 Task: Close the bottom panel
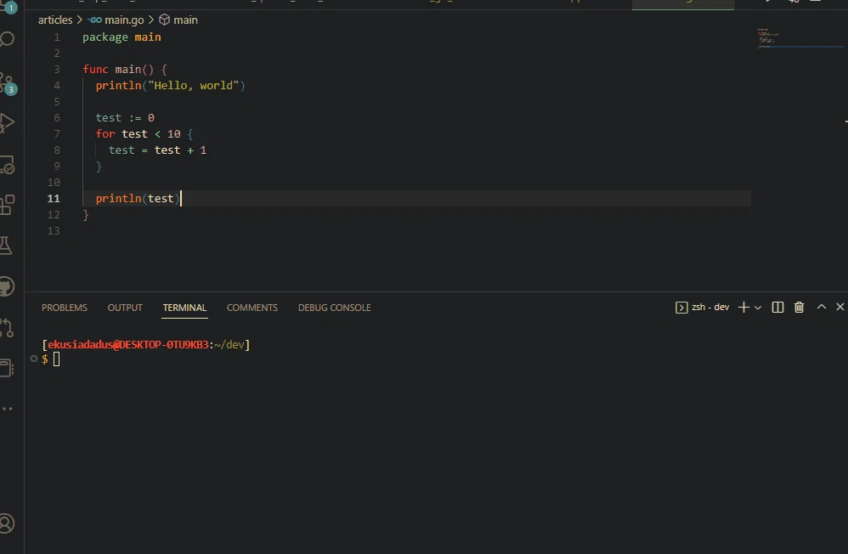pyautogui.click(x=840, y=307)
